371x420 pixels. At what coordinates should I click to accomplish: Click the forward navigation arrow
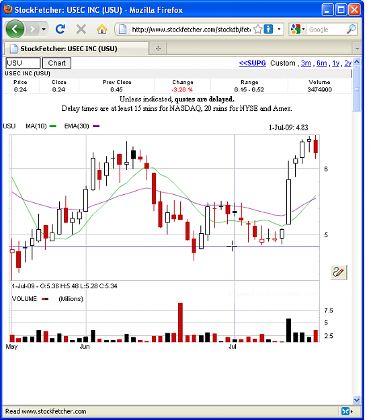point(32,29)
